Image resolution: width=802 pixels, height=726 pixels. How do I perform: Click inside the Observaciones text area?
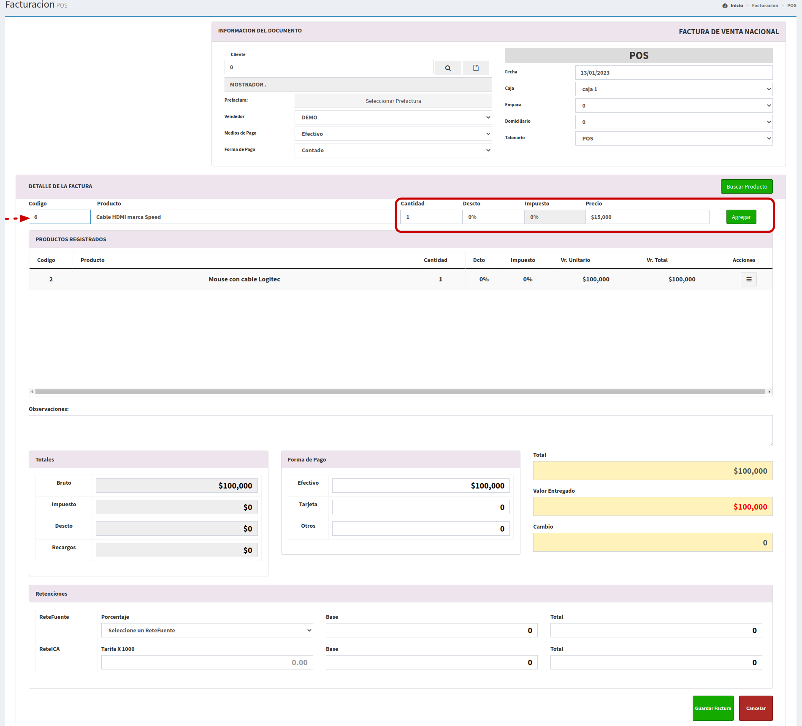tap(400, 430)
